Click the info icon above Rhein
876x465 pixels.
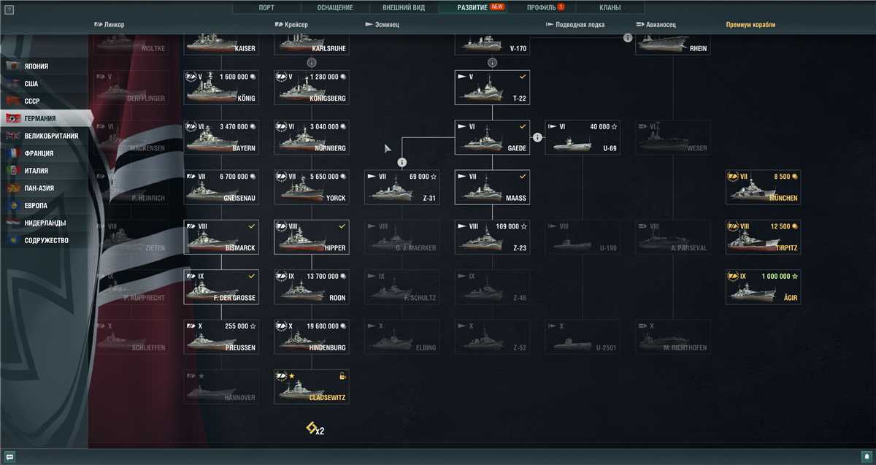point(627,37)
